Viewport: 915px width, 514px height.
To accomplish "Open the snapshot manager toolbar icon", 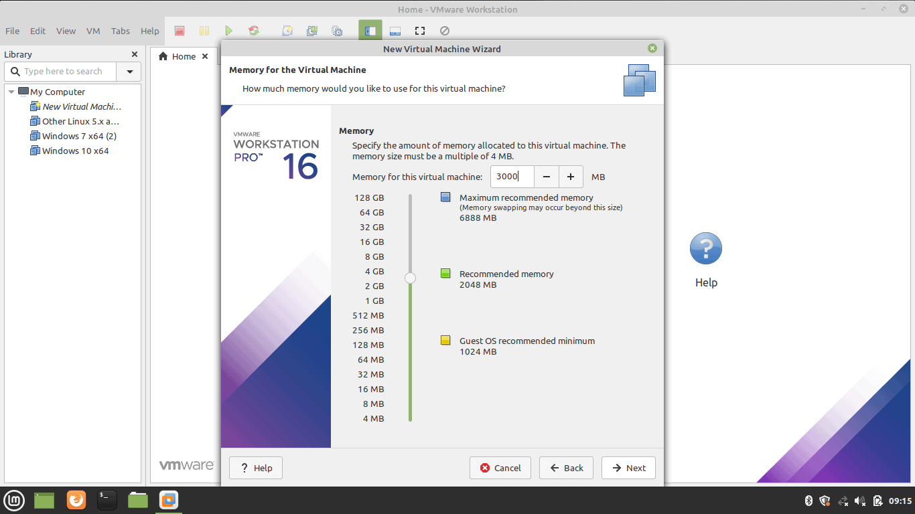I will pyautogui.click(x=337, y=31).
